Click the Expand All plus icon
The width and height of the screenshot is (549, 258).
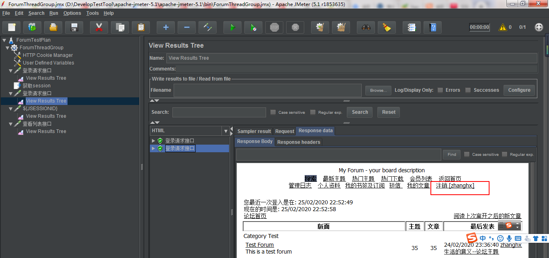(166, 27)
